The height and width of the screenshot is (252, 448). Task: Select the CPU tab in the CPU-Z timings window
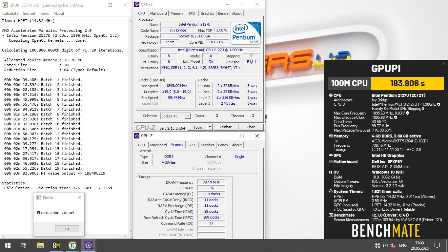(142, 145)
